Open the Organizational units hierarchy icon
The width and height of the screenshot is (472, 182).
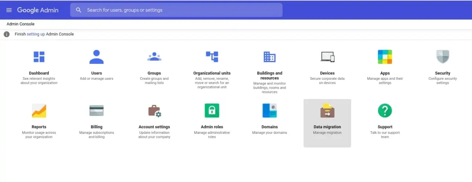point(212,57)
